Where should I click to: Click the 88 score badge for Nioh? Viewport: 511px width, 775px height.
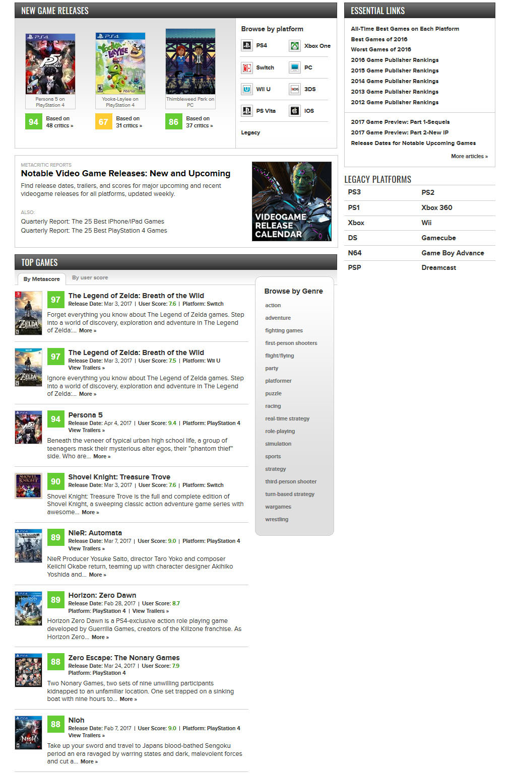tap(55, 725)
